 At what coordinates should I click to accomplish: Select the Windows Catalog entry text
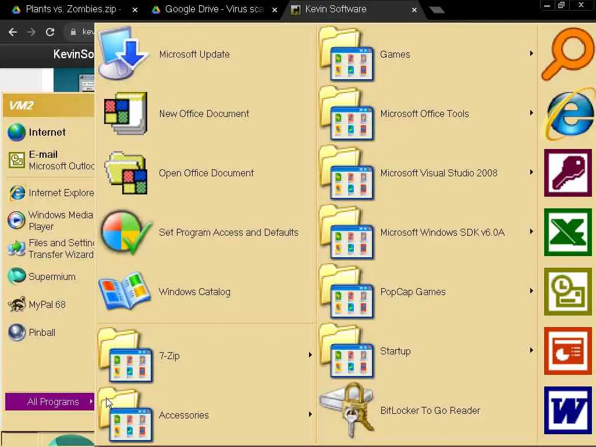(x=194, y=292)
